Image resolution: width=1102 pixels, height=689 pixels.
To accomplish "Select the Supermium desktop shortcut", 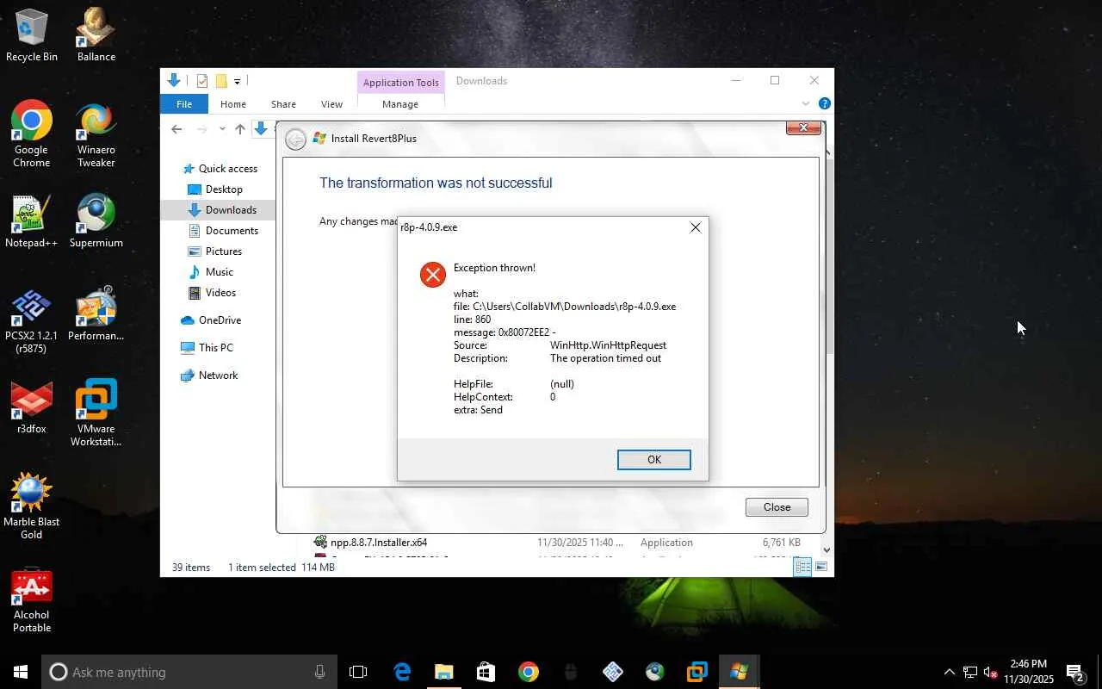I will pos(96,221).
